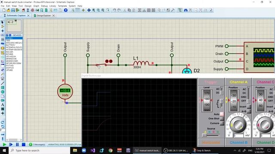Click the Cut scissors toolbar icon
Viewport: 275px width, 154px height.
[x=125, y=10]
